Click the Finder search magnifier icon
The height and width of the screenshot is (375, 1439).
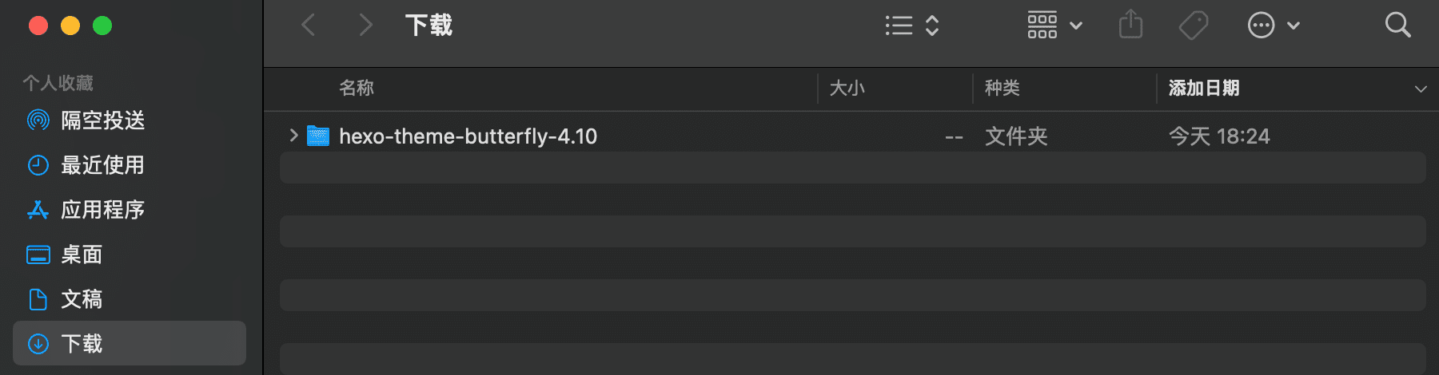1397,26
